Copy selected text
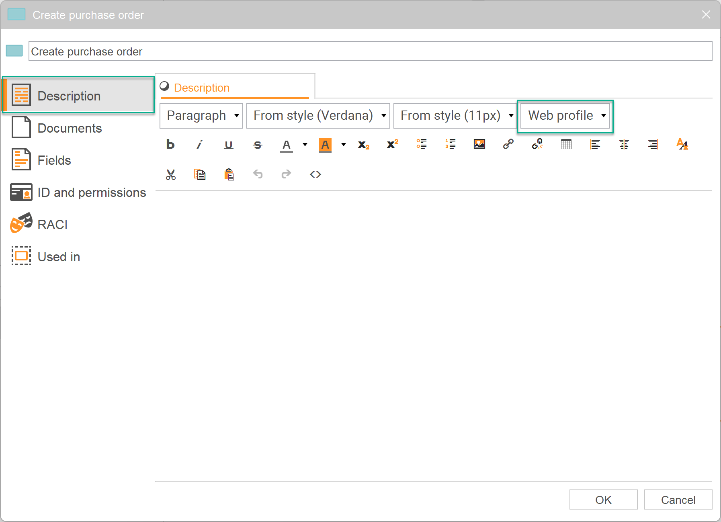This screenshot has height=522, width=721. coord(200,174)
